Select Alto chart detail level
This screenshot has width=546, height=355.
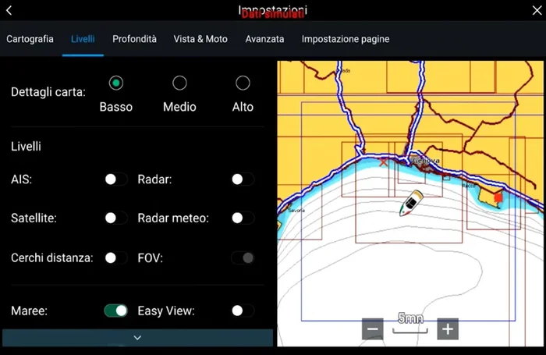point(243,83)
